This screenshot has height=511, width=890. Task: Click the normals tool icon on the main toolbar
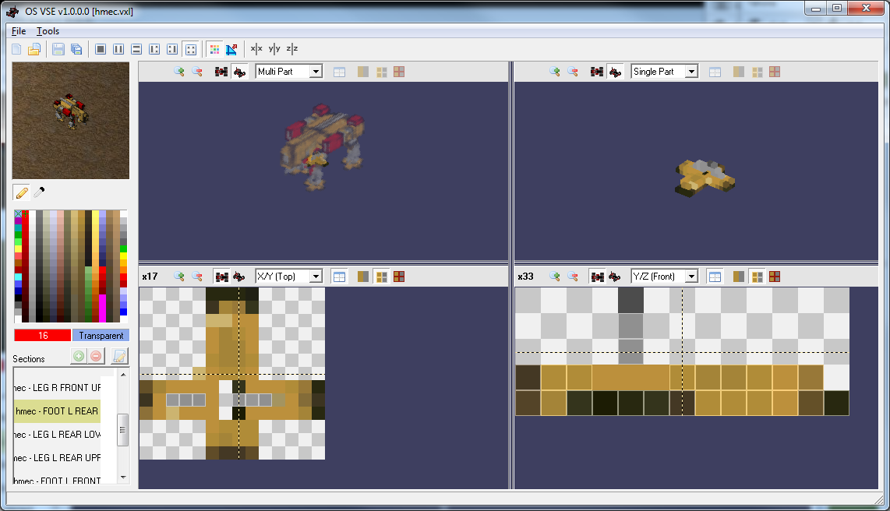pyautogui.click(x=231, y=48)
